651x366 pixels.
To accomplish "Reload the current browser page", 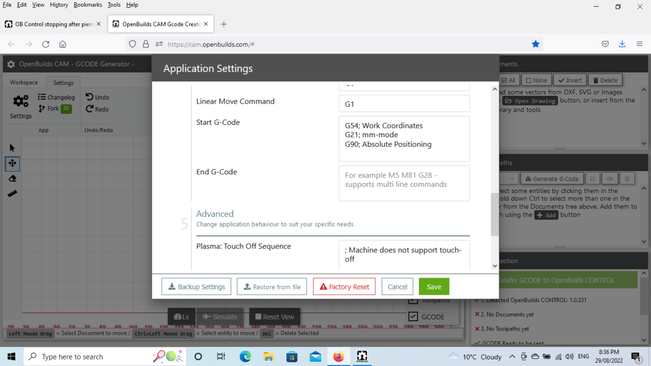I will (x=46, y=44).
